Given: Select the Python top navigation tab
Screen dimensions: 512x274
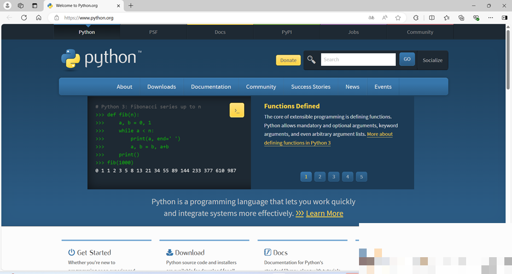Looking at the screenshot, I should [x=87, y=32].
